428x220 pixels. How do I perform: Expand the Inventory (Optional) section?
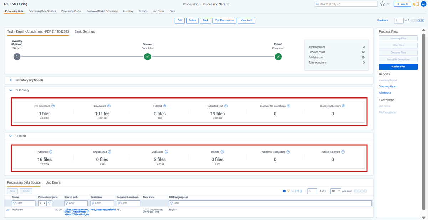(x=11, y=80)
